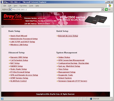This screenshot has width=114, height=101.
Task: Click the copyright footer text
Action: coord(55,94)
